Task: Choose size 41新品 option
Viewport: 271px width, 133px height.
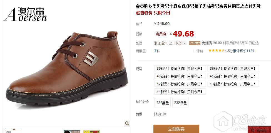Action: tap(233, 76)
